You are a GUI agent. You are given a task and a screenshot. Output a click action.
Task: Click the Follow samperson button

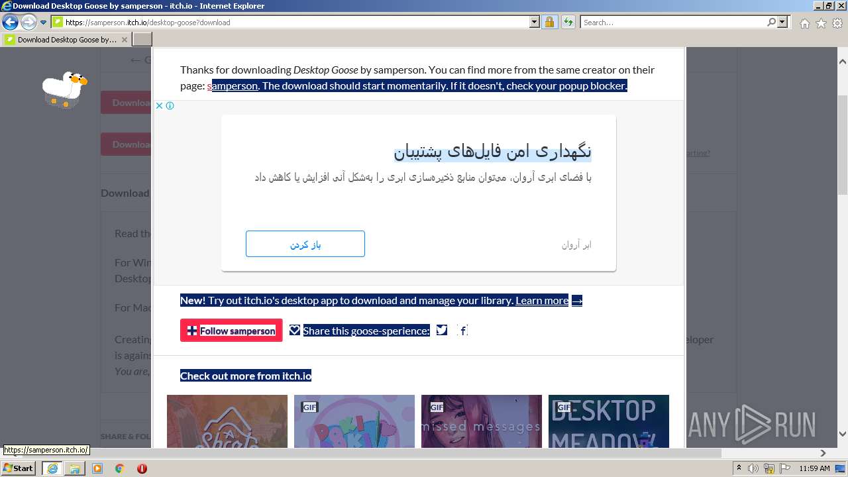coord(231,331)
